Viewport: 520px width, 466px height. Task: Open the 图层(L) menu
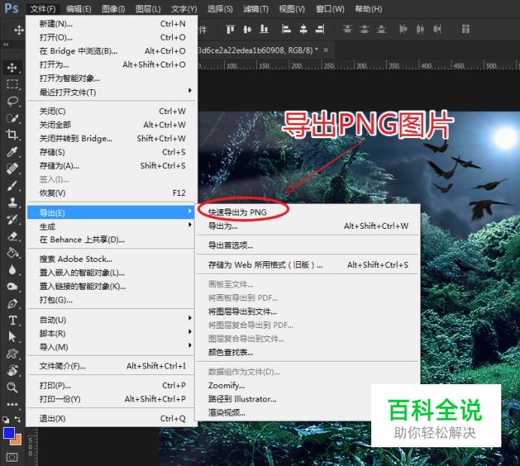tap(148, 9)
